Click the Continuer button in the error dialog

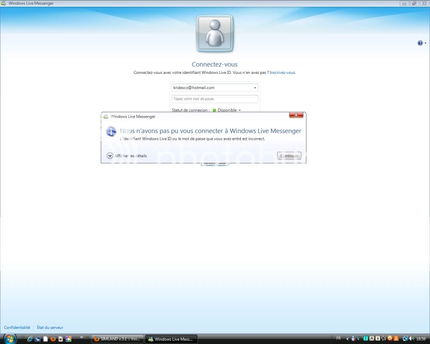point(289,155)
